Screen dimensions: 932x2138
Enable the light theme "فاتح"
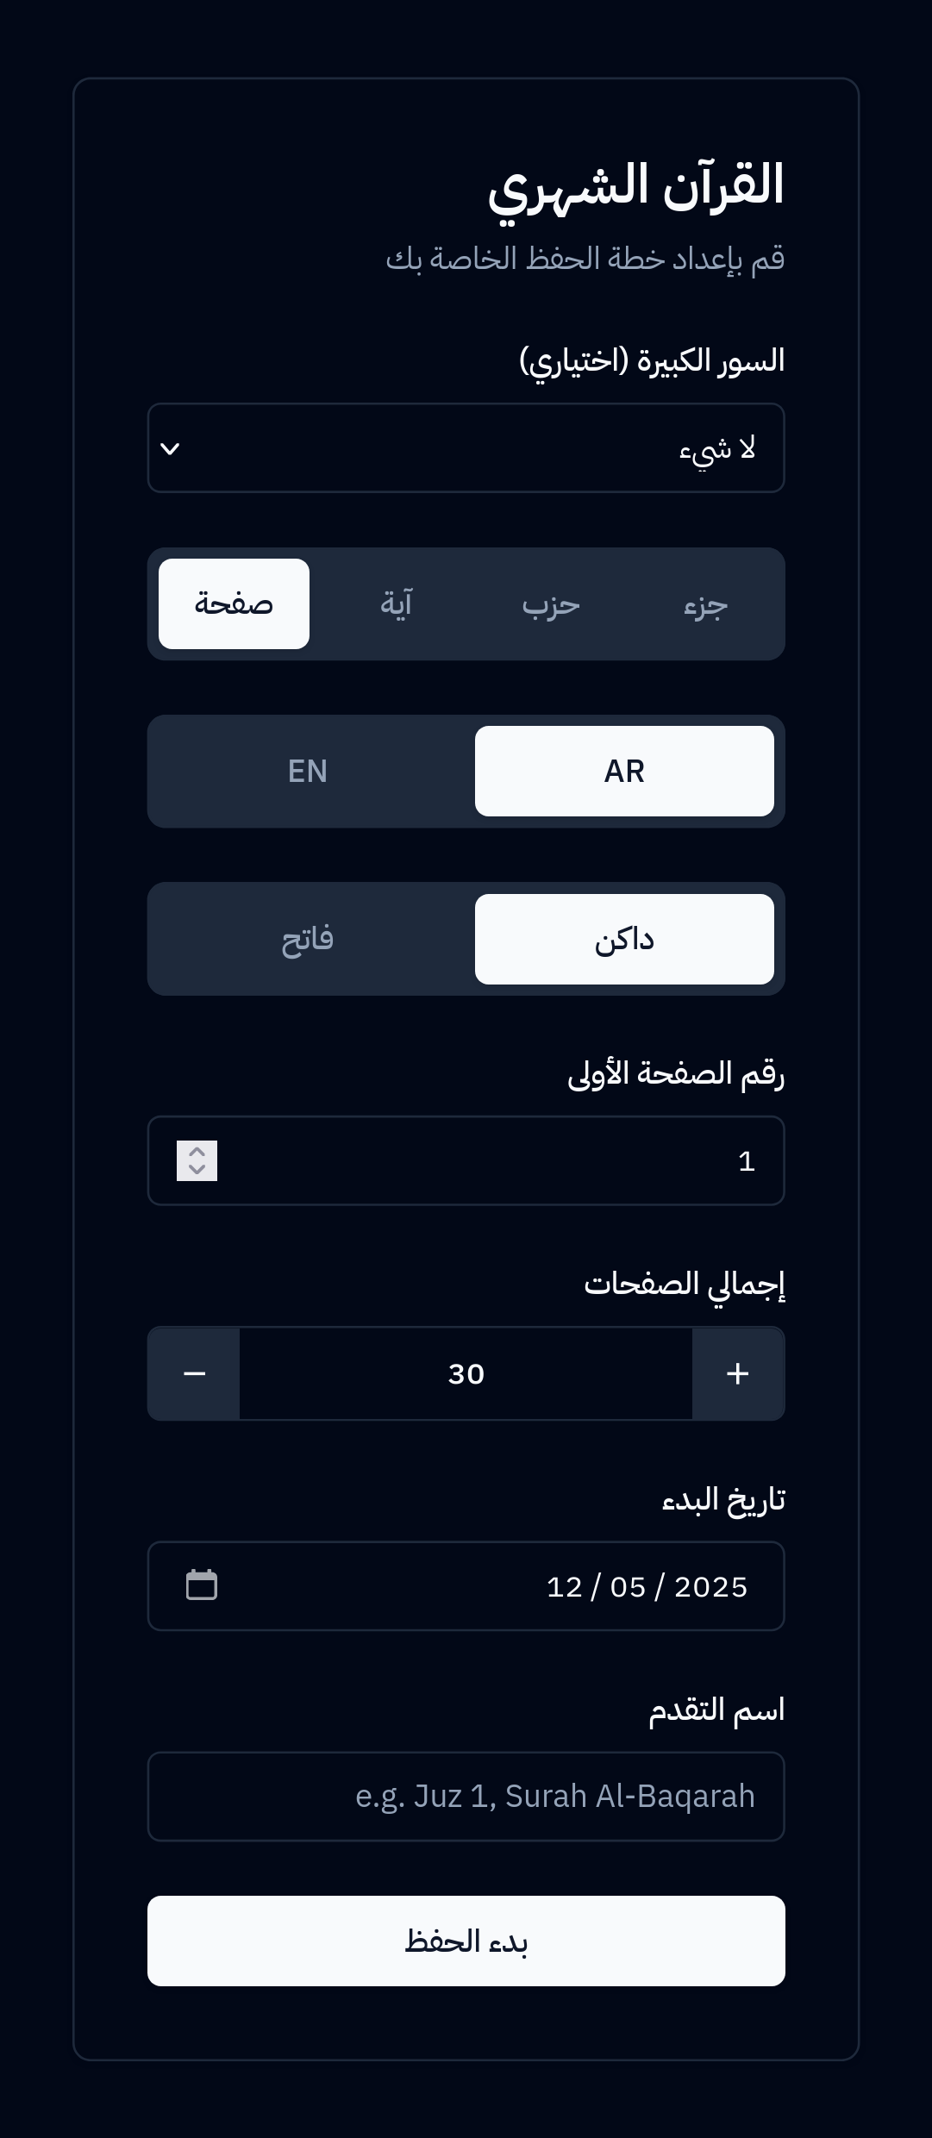pos(308,939)
